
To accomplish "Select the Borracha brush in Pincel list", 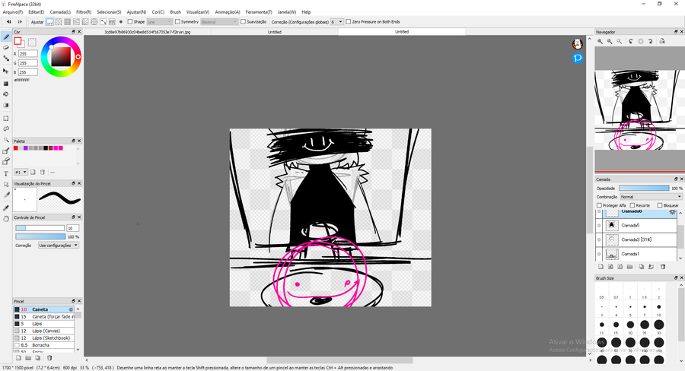I will click(x=43, y=345).
